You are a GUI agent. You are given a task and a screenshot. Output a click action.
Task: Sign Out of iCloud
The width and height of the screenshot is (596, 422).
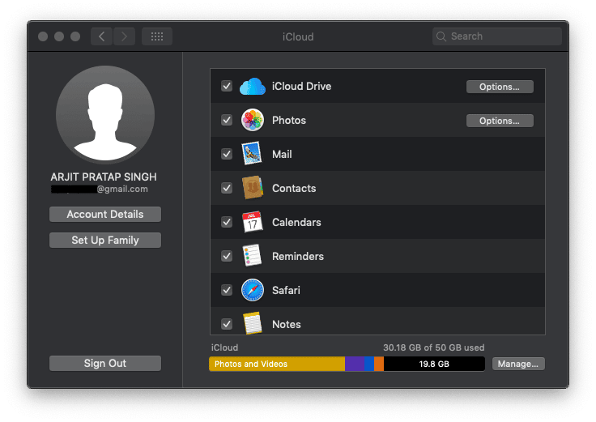coord(105,364)
